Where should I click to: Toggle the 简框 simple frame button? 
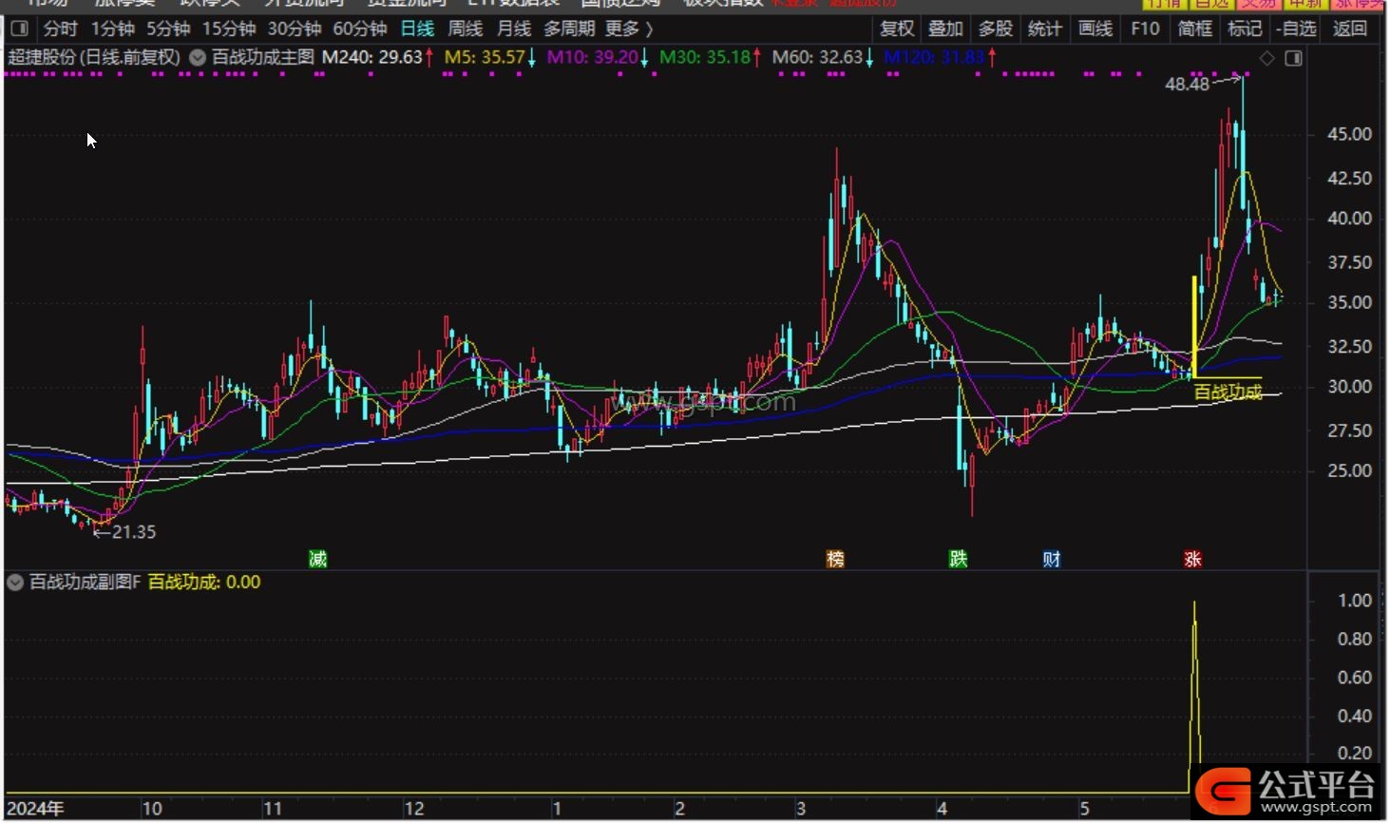point(1195,29)
